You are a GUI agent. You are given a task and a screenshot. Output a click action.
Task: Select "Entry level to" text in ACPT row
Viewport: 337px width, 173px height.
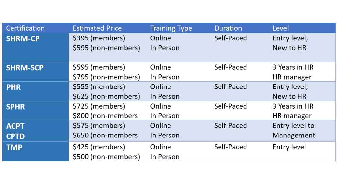pyautogui.click(x=293, y=126)
